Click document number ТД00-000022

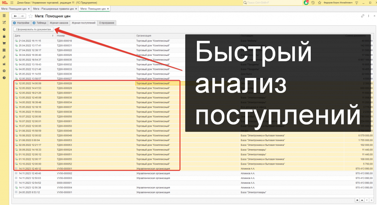pos(64,50)
